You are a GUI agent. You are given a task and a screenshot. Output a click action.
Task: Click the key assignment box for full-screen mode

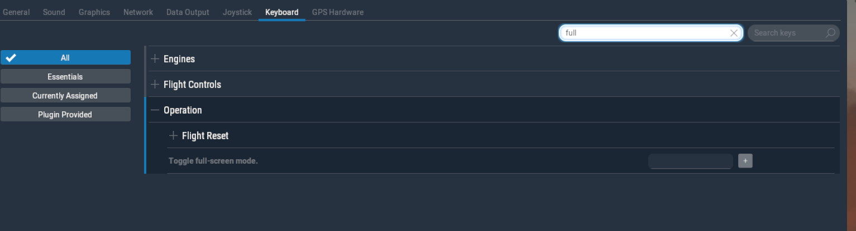click(690, 161)
